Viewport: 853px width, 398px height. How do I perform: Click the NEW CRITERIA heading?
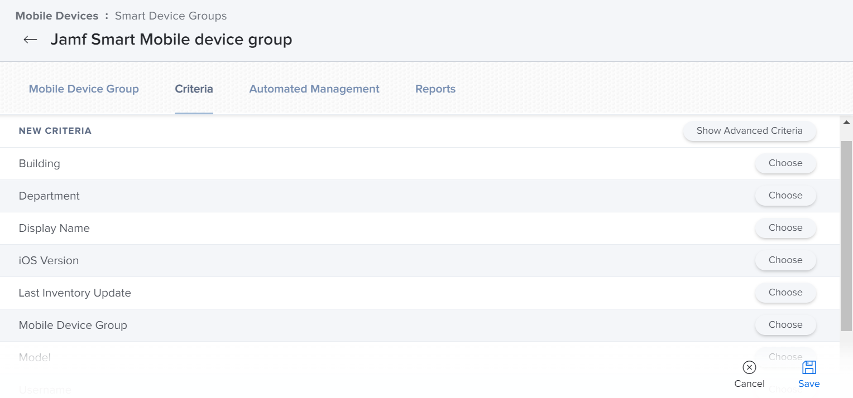pyautogui.click(x=55, y=131)
